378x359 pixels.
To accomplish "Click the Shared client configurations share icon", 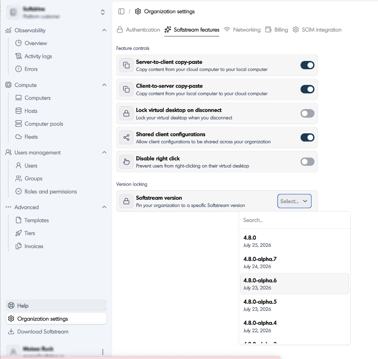I will tap(126, 138).
